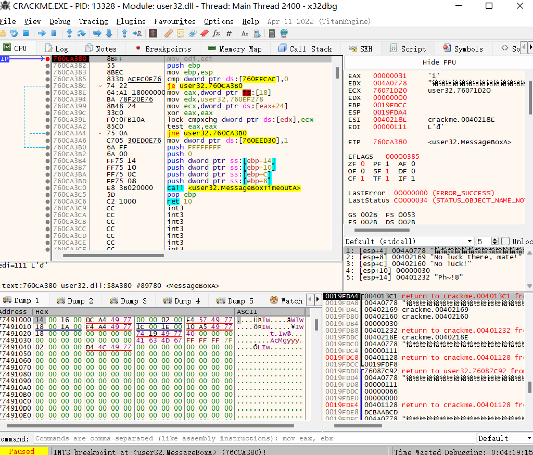
Task: Open the calculator icon in toolbar
Action: coord(272,33)
